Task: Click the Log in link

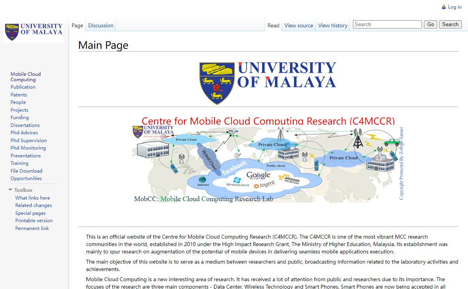Action: pyautogui.click(x=455, y=7)
